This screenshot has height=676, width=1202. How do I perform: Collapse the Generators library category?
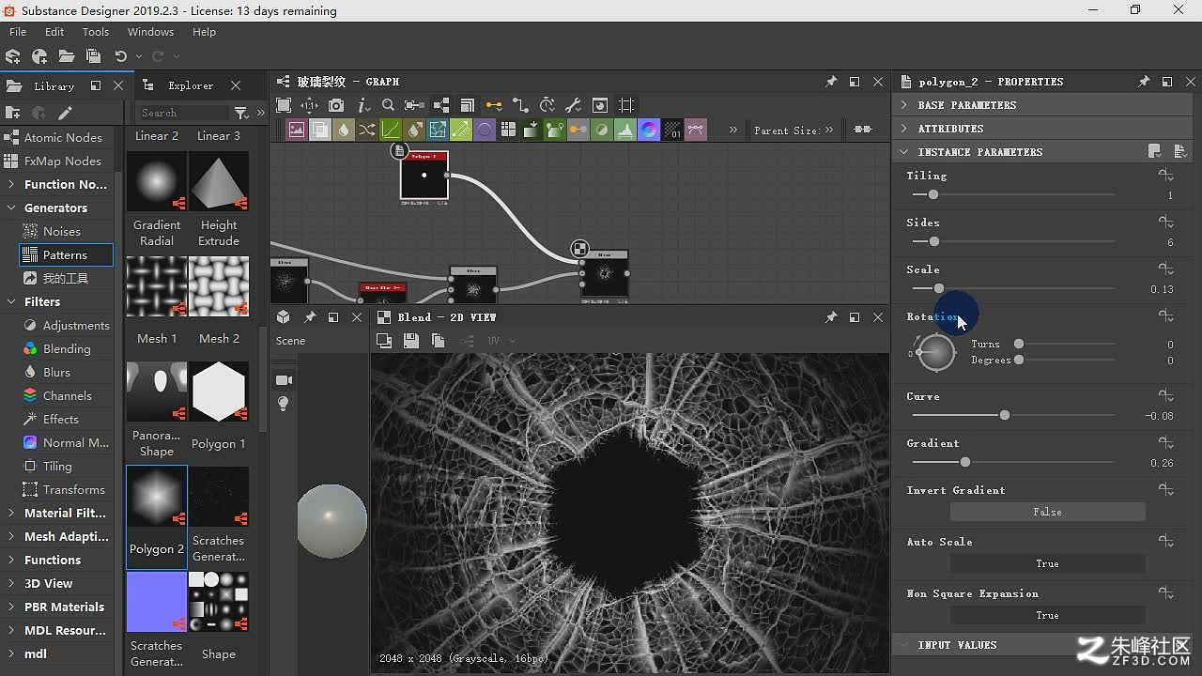click(x=11, y=207)
